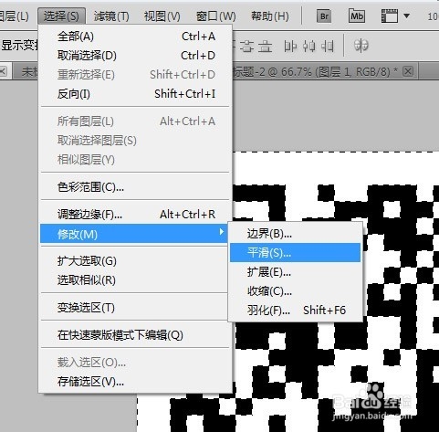Click distribute bottom edges icon
The width and height of the screenshot is (439, 432).
point(266,47)
